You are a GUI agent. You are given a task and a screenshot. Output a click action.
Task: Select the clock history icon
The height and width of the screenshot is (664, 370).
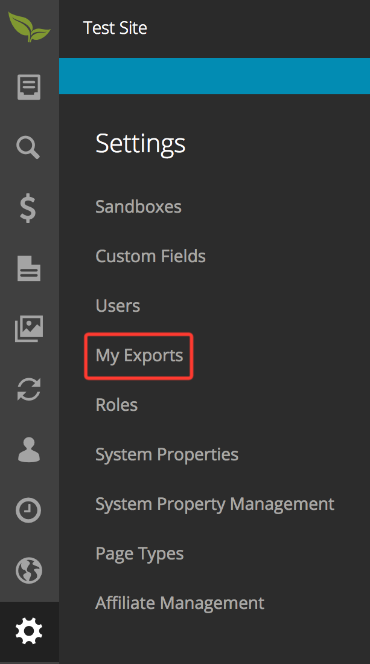[28, 510]
